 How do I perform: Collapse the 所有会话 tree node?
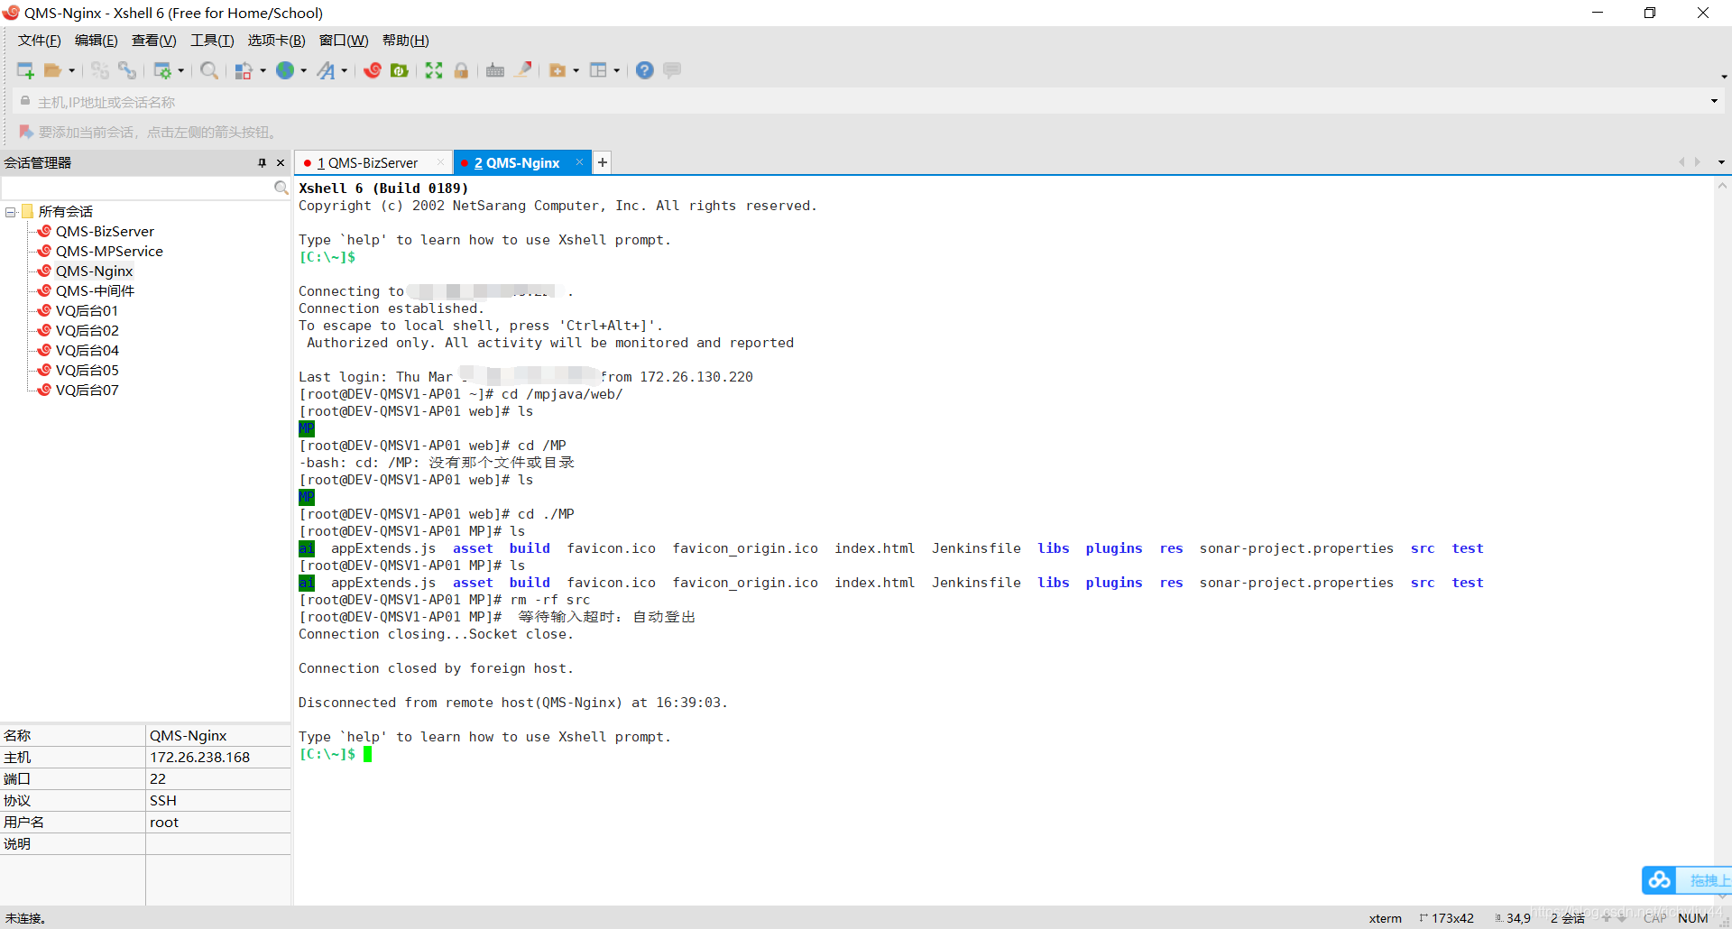(11, 212)
